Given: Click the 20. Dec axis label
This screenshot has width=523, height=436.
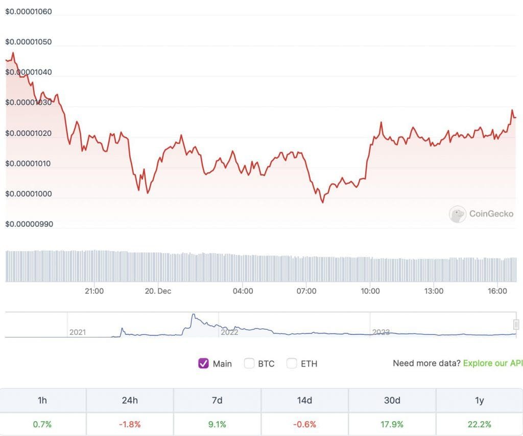Looking at the screenshot, I should (158, 291).
